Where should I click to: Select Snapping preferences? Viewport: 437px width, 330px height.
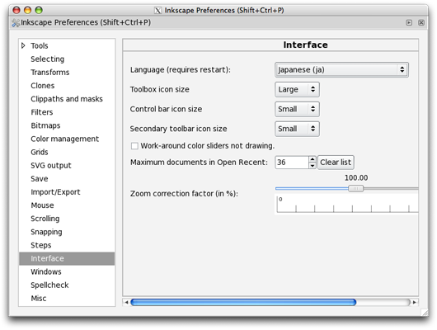[46, 232]
